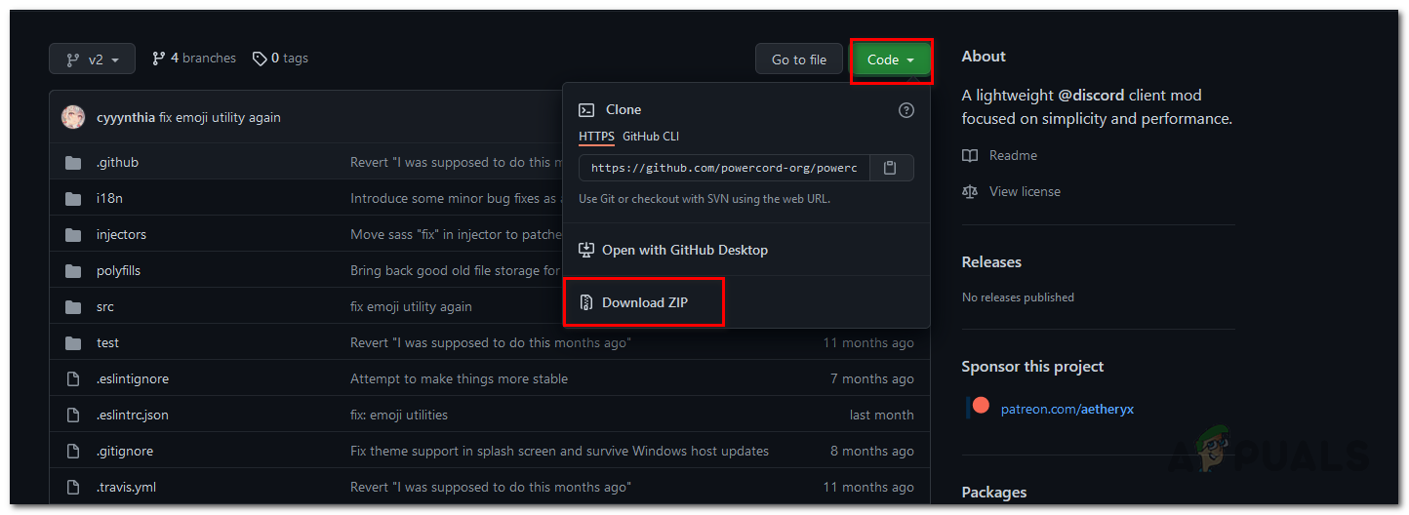Click the .travis.yml file icon
The height and width of the screenshot is (515, 1409).
[x=73, y=487]
